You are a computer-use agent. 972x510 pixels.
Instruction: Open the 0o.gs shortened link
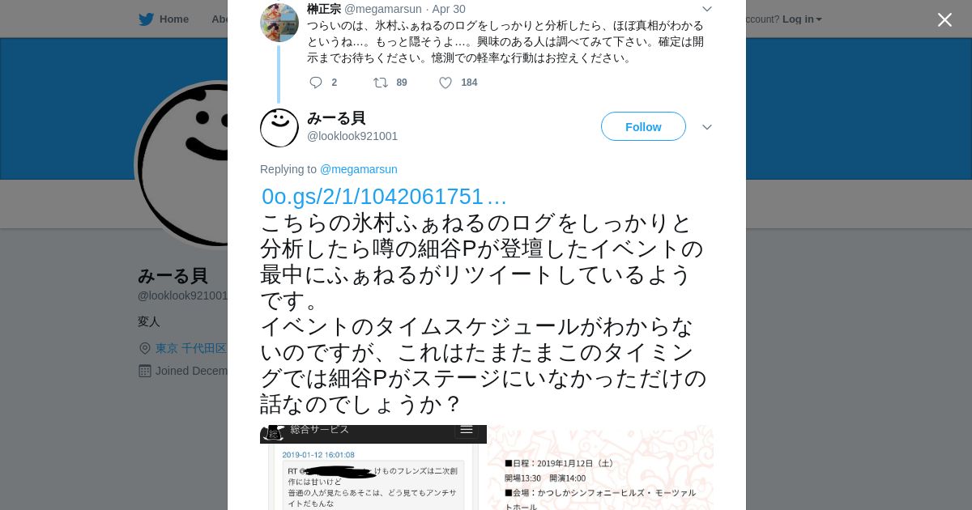coord(384,197)
